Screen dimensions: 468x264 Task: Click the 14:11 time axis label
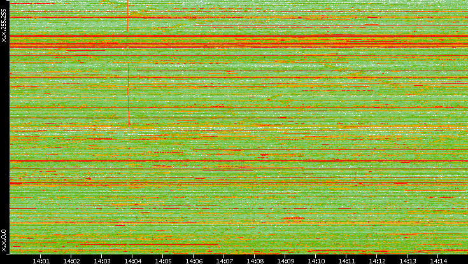pos(346,261)
